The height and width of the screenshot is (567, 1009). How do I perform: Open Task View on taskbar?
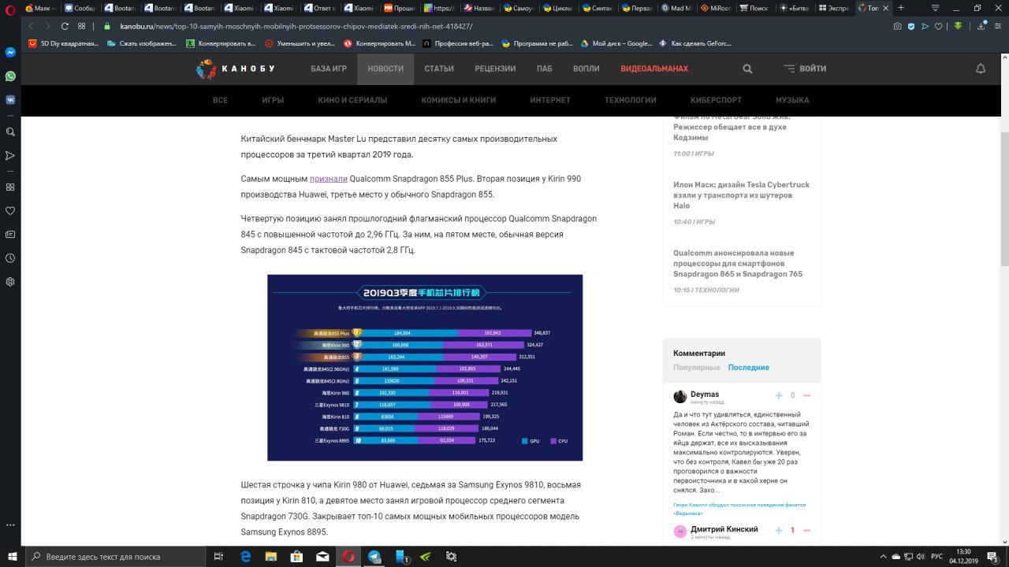click(x=218, y=556)
